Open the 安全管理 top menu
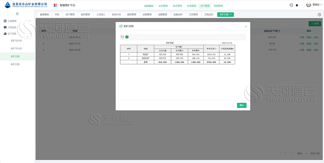Viewport: 324px width, 163px height. click(163, 6)
